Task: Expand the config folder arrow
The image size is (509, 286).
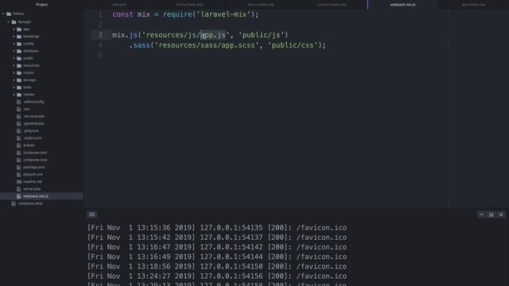Action: [14, 44]
